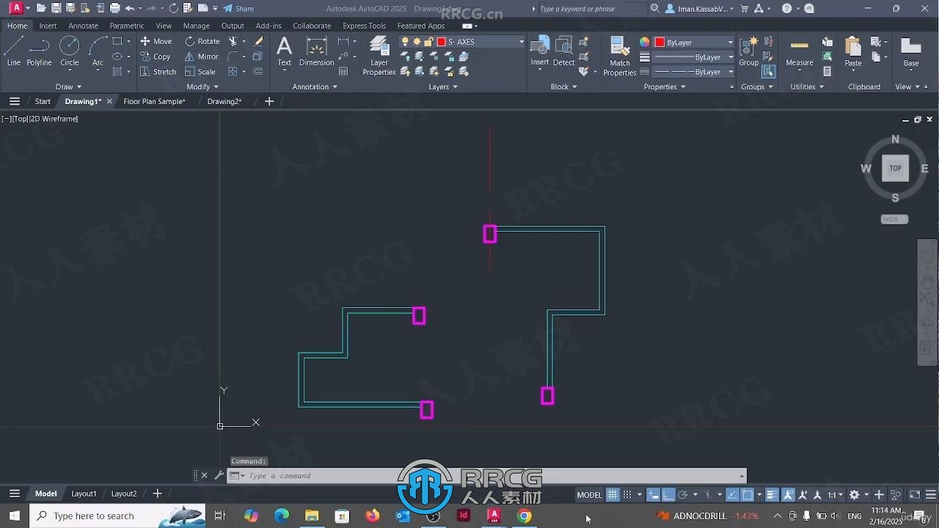Toggle 2D object snap button

click(747, 495)
